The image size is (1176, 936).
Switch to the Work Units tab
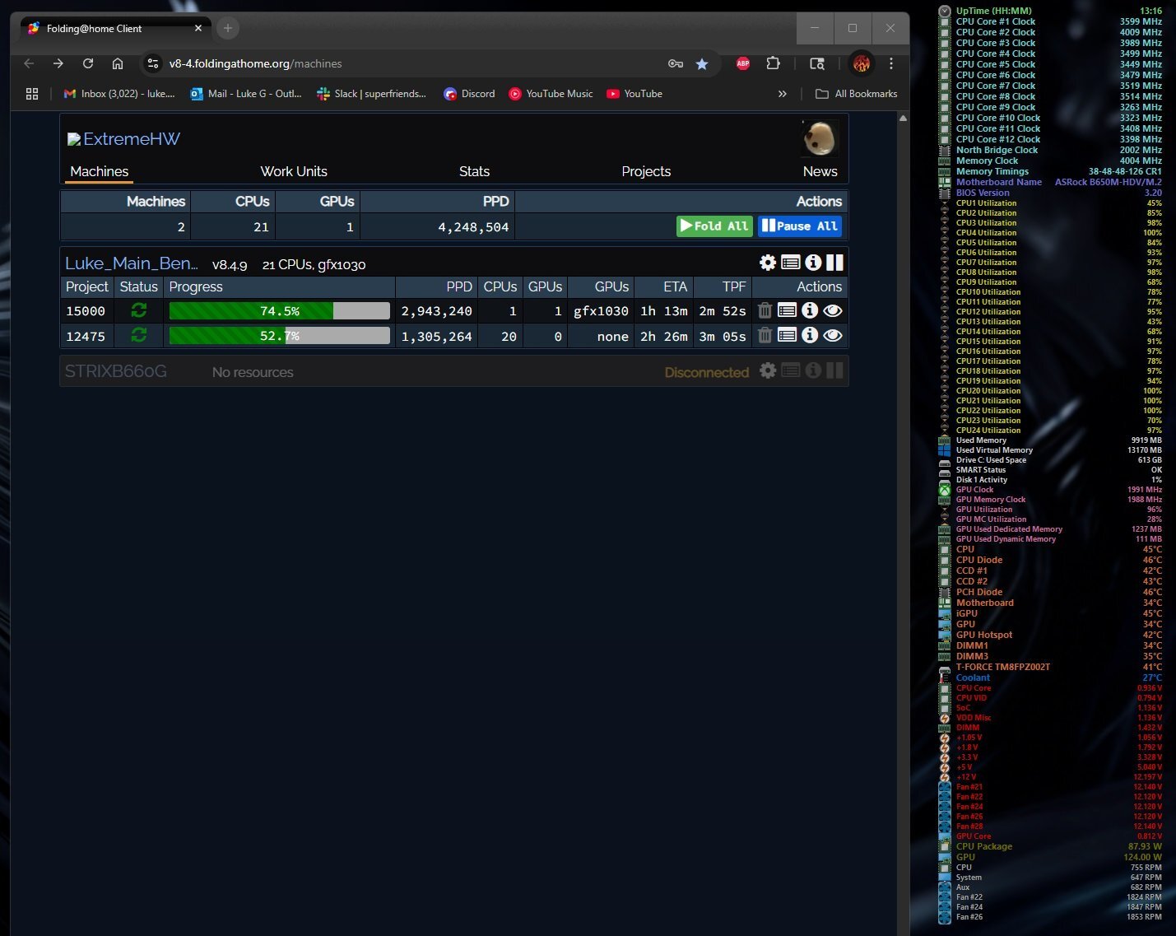point(294,171)
